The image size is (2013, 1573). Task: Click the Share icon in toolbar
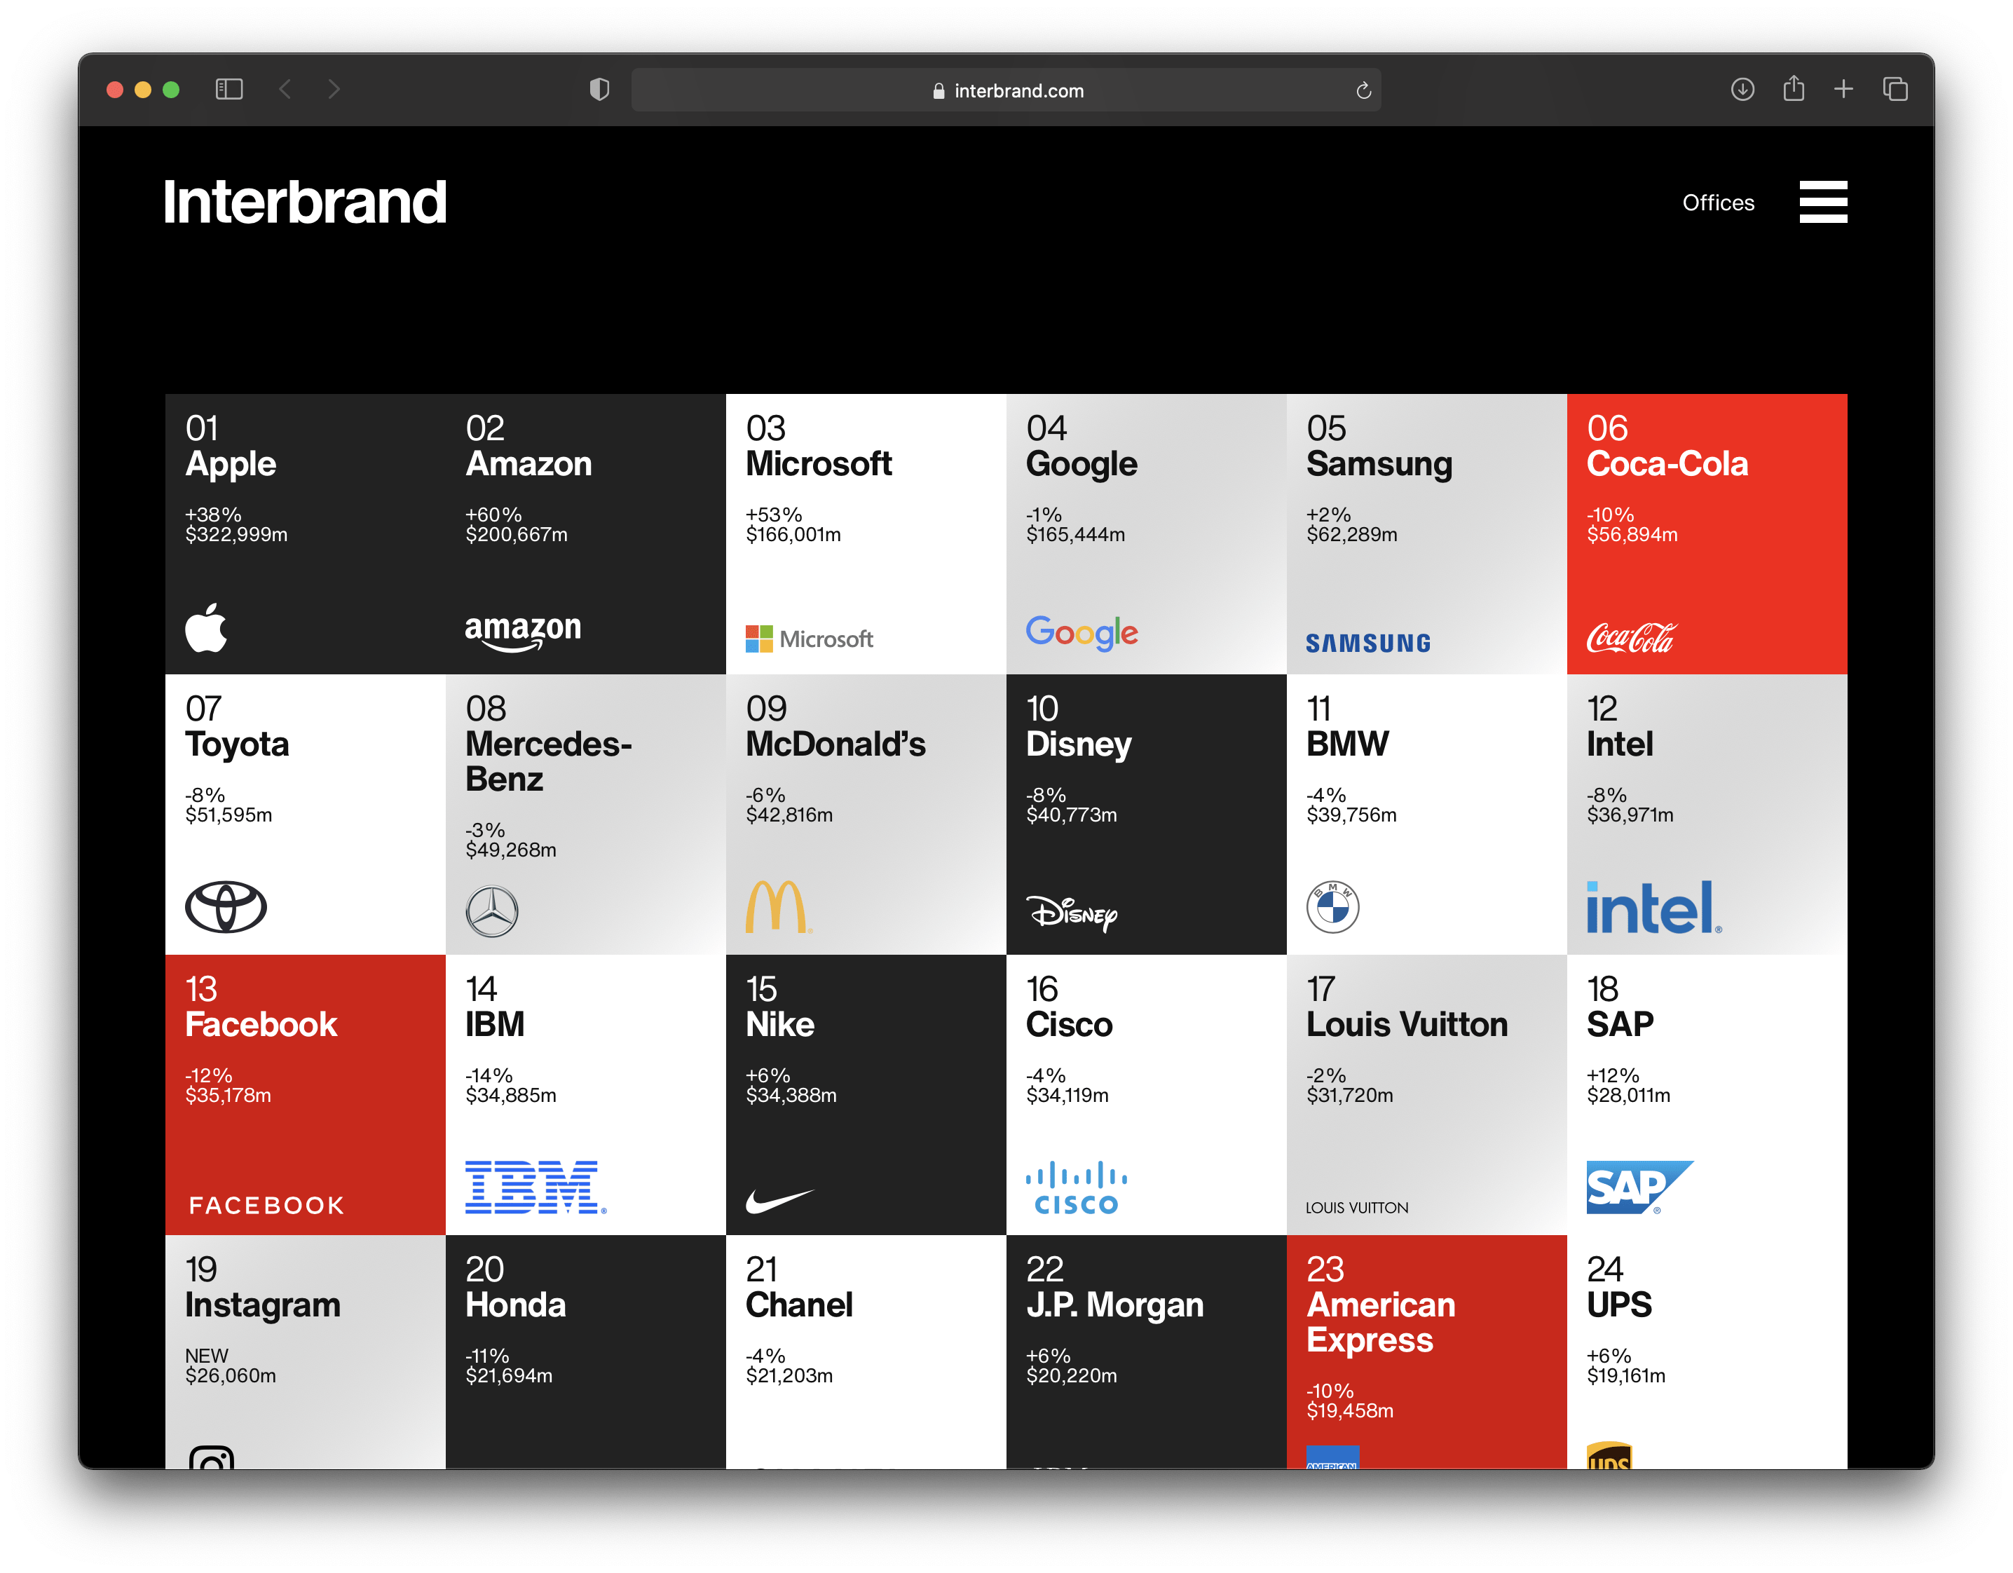click(x=1793, y=88)
